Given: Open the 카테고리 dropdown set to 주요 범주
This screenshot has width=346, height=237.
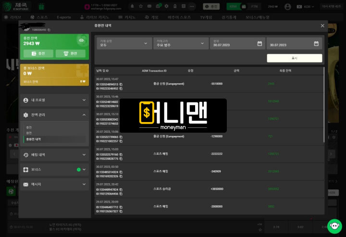Looking at the screenshot, I should point(181,43).
